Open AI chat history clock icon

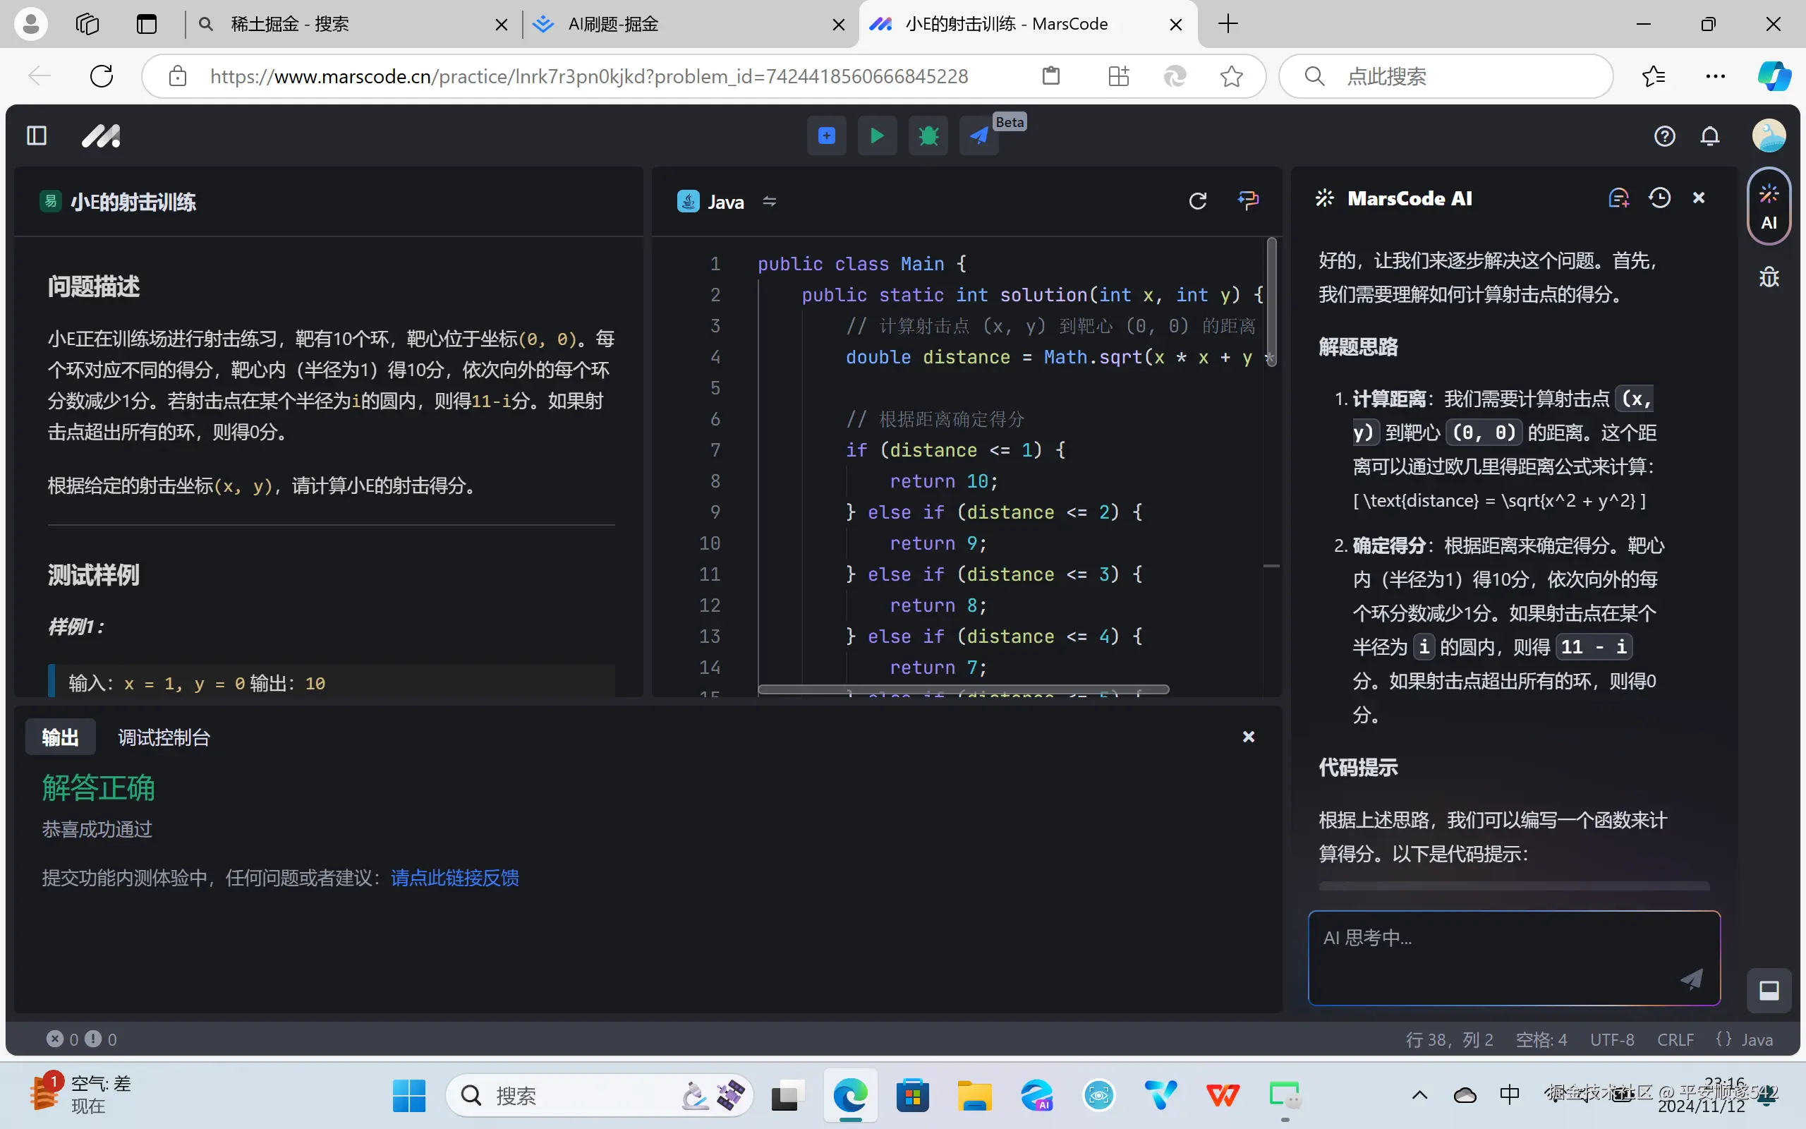[x=1659, y=198]
